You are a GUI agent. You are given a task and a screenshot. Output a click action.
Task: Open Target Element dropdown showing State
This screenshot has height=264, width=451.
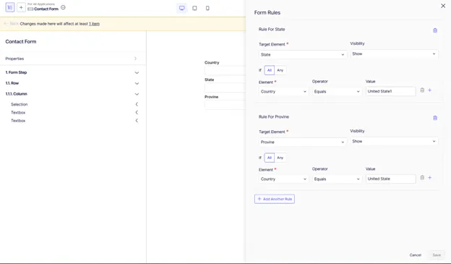point(302,54)
